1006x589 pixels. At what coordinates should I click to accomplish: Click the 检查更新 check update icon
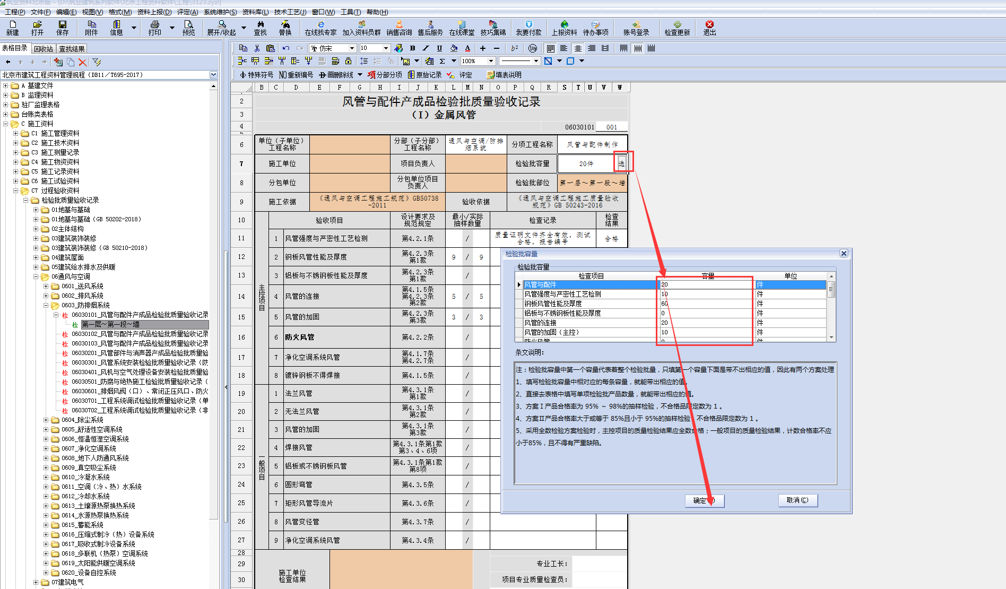(677, 28)
